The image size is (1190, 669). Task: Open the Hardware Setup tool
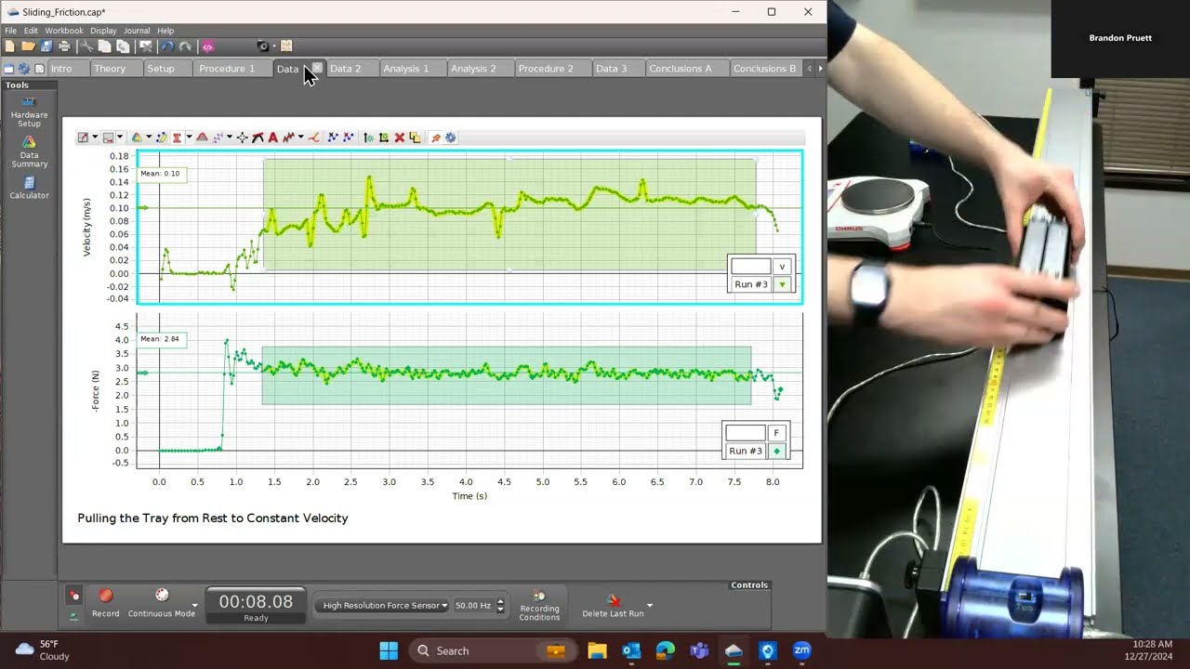(29, 111)
